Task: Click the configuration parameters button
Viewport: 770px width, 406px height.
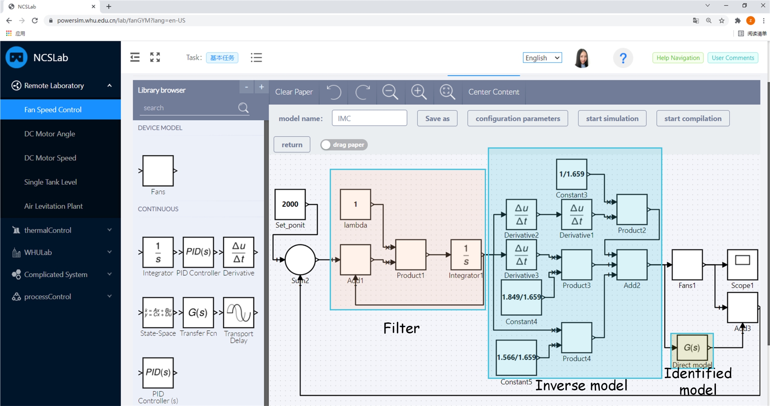Action: [518, 118]
